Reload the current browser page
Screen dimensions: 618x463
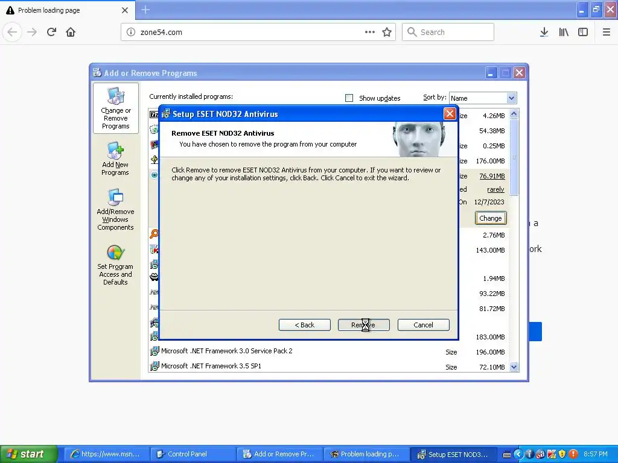pos(51,32)
